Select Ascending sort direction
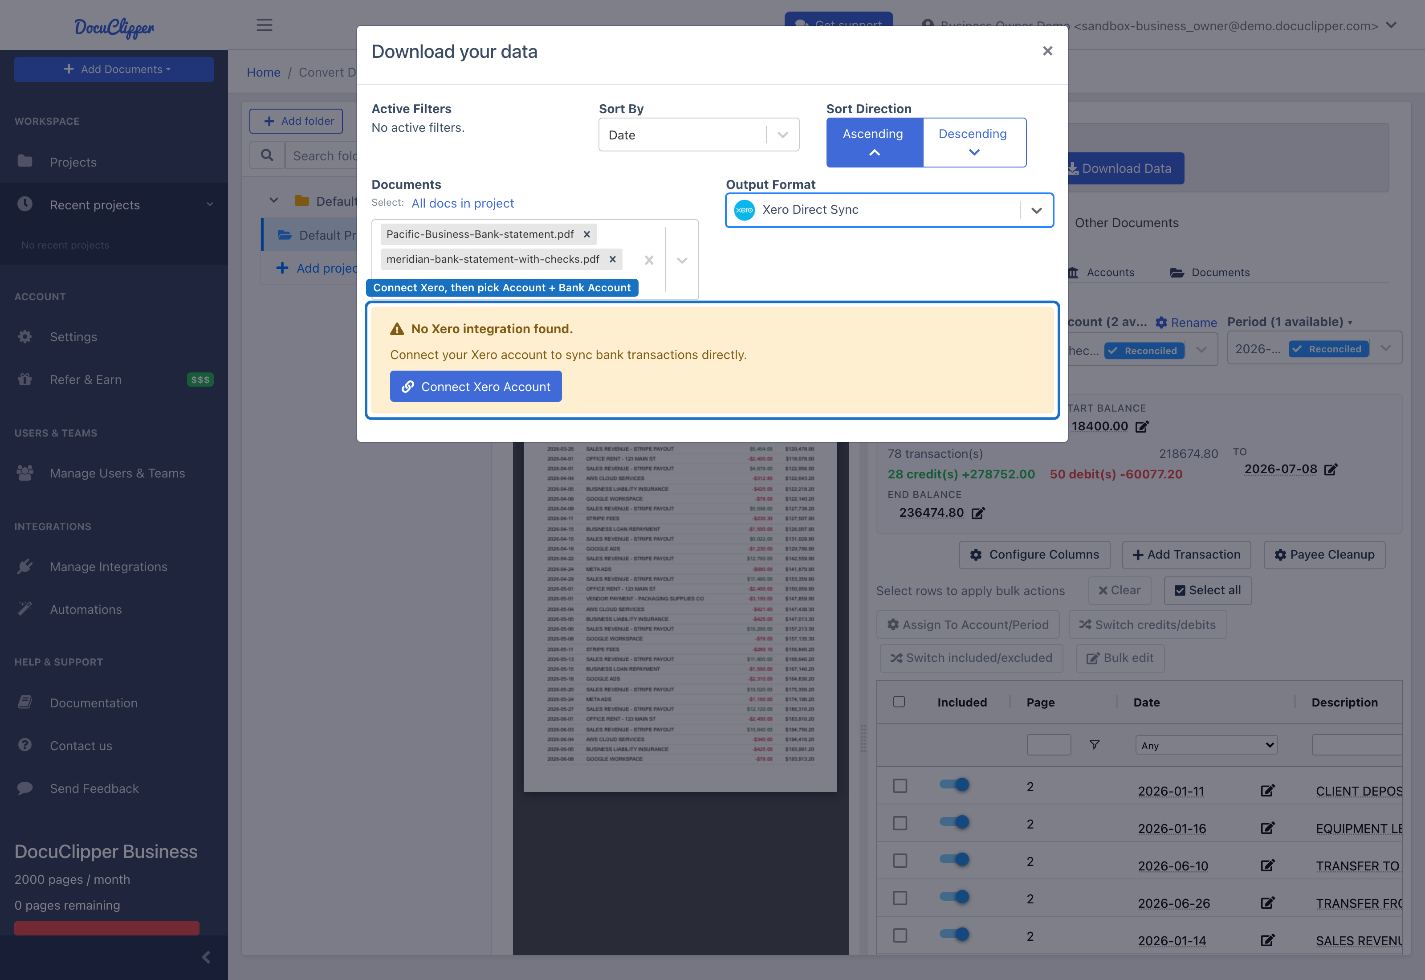Image resolution: width=1425 pixels, height=980 pixels. pos(874,143)
